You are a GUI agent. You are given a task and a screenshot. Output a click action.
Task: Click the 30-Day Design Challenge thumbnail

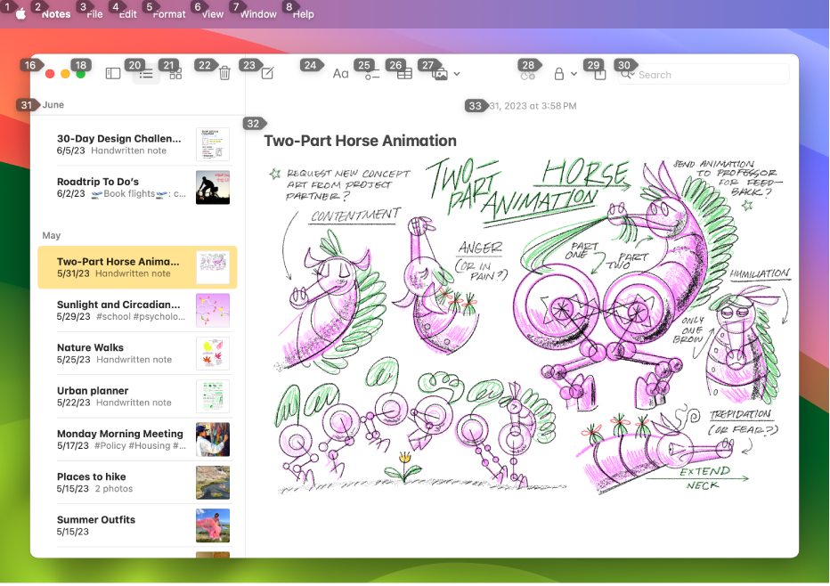213,144
